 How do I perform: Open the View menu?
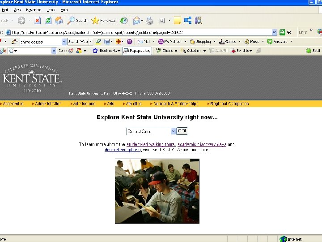17,10
